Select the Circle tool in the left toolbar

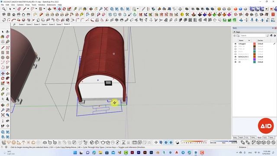tap(3, 58)
